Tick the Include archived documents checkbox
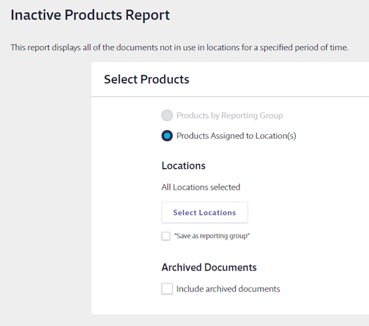The image size is (369, 326). (x=167, y=289)
